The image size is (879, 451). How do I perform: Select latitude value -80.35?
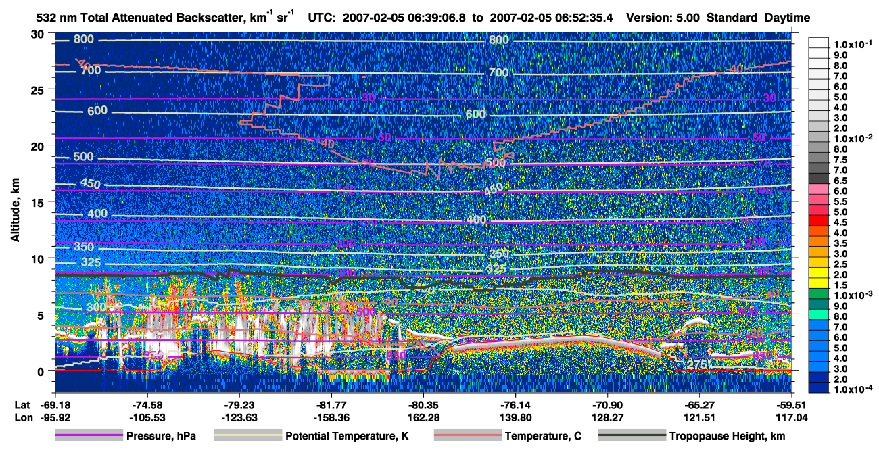pyautogui.click(x=423, y=405)
